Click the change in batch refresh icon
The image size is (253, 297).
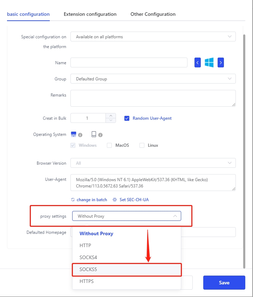point(73,200)
